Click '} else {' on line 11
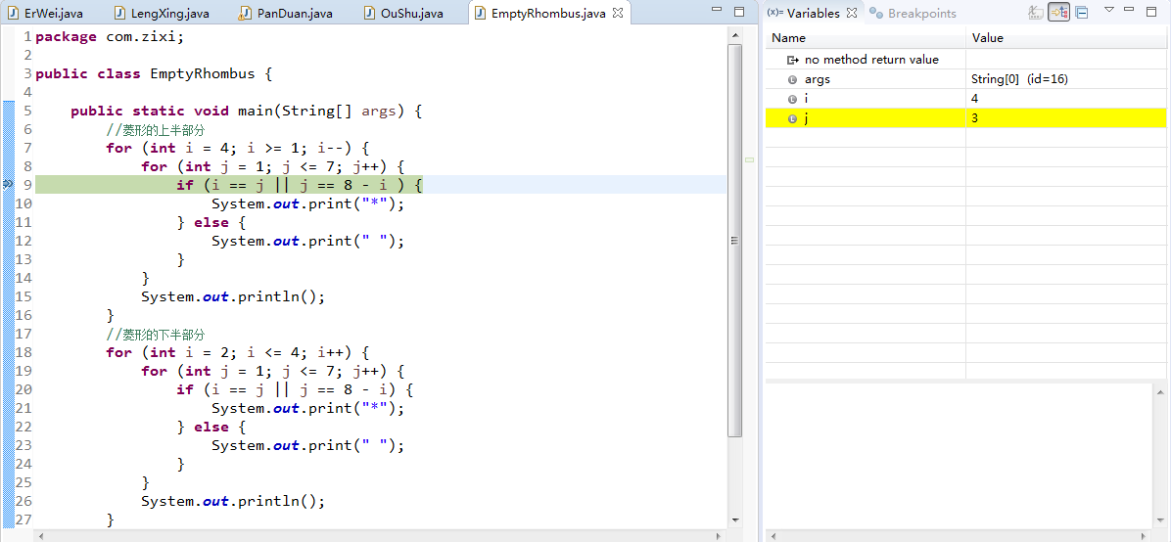1171x542 pixels. 211,222
